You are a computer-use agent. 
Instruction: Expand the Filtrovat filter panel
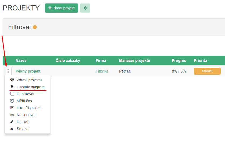pos(20,27)
